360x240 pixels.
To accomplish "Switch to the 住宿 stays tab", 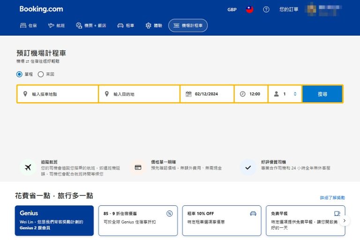I will click(29, 25).
